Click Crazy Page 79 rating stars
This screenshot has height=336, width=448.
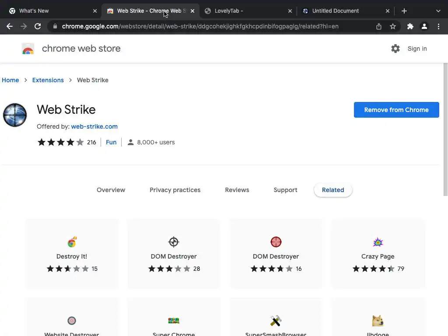tap(374, 269)
